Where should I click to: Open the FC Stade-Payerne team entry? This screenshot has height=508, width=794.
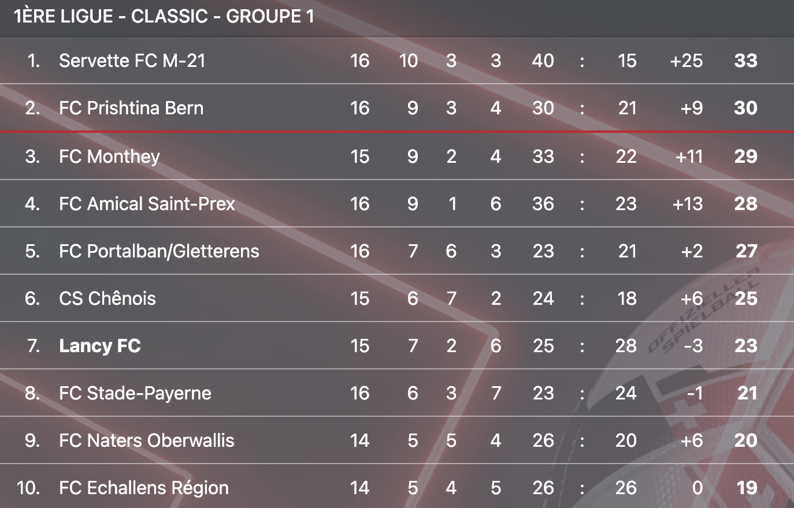pyautogui.click(x=135, y=393)
